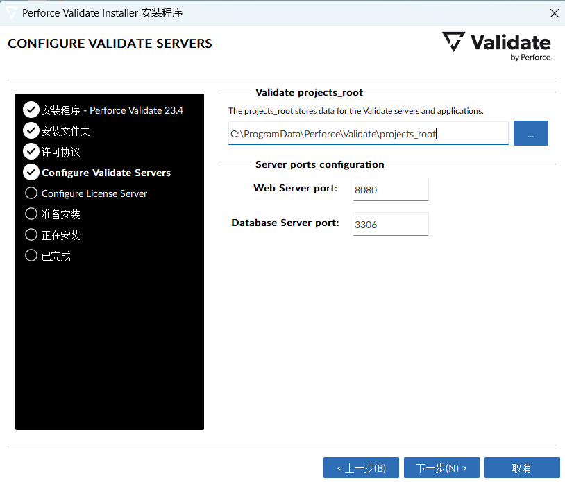Select the Configure License Server step label

[x=94, y=193]
